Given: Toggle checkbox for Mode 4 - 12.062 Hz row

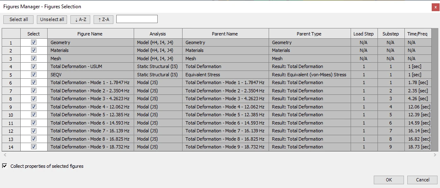Looking at the screenshot, I should [x=34, y=106].
